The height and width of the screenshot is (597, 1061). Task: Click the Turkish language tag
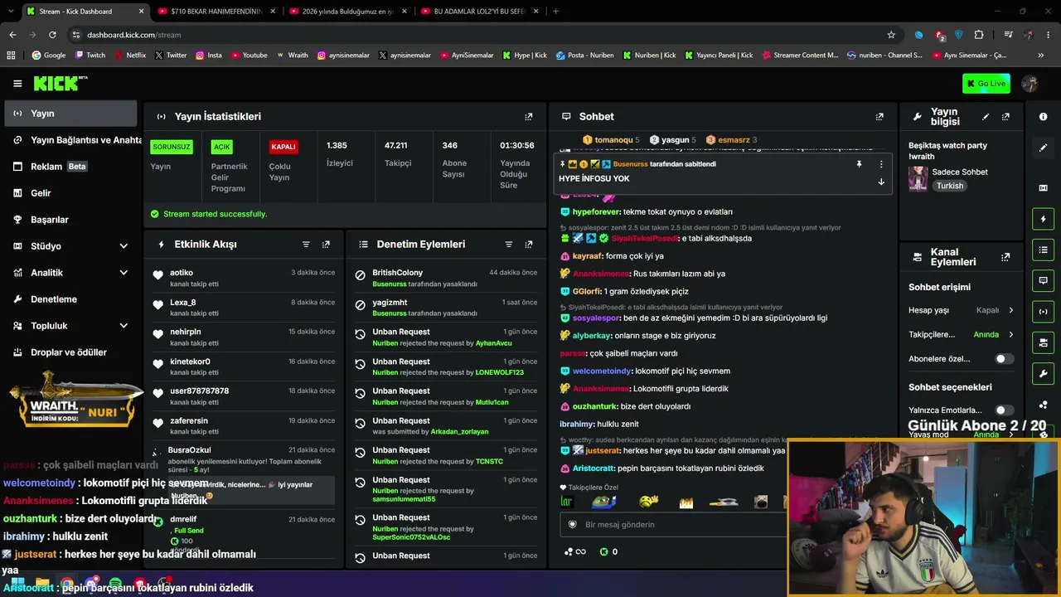pos(950,186)
